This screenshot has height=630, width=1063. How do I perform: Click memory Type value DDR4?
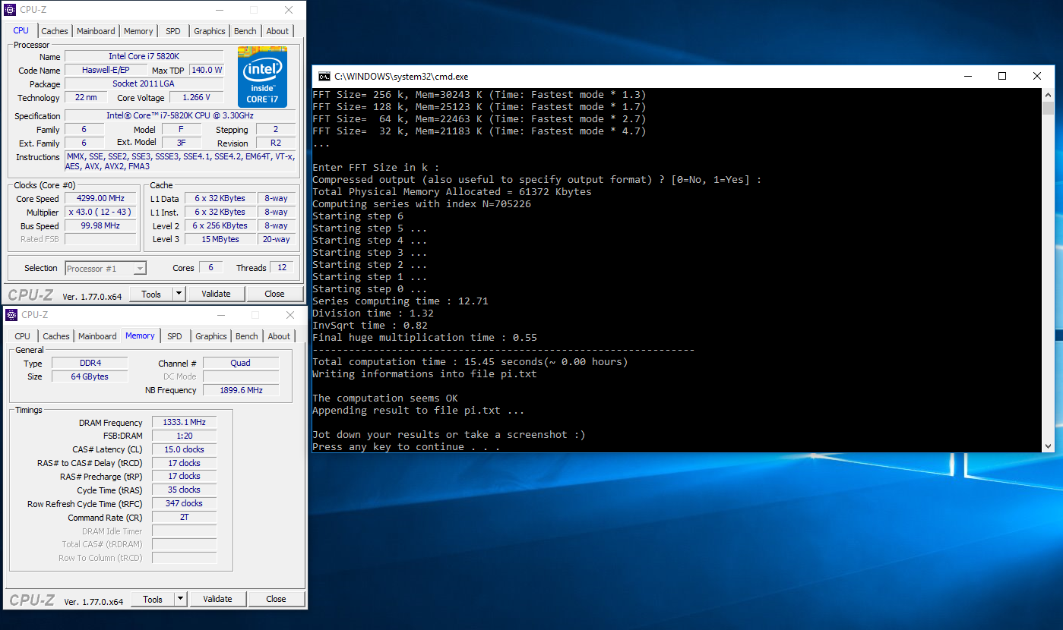coord(90,363)
